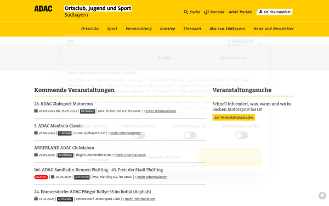The image size is (329, 206).
Task: Toggle the Präferenz-Cookies switch
Action: coord(139,135)
